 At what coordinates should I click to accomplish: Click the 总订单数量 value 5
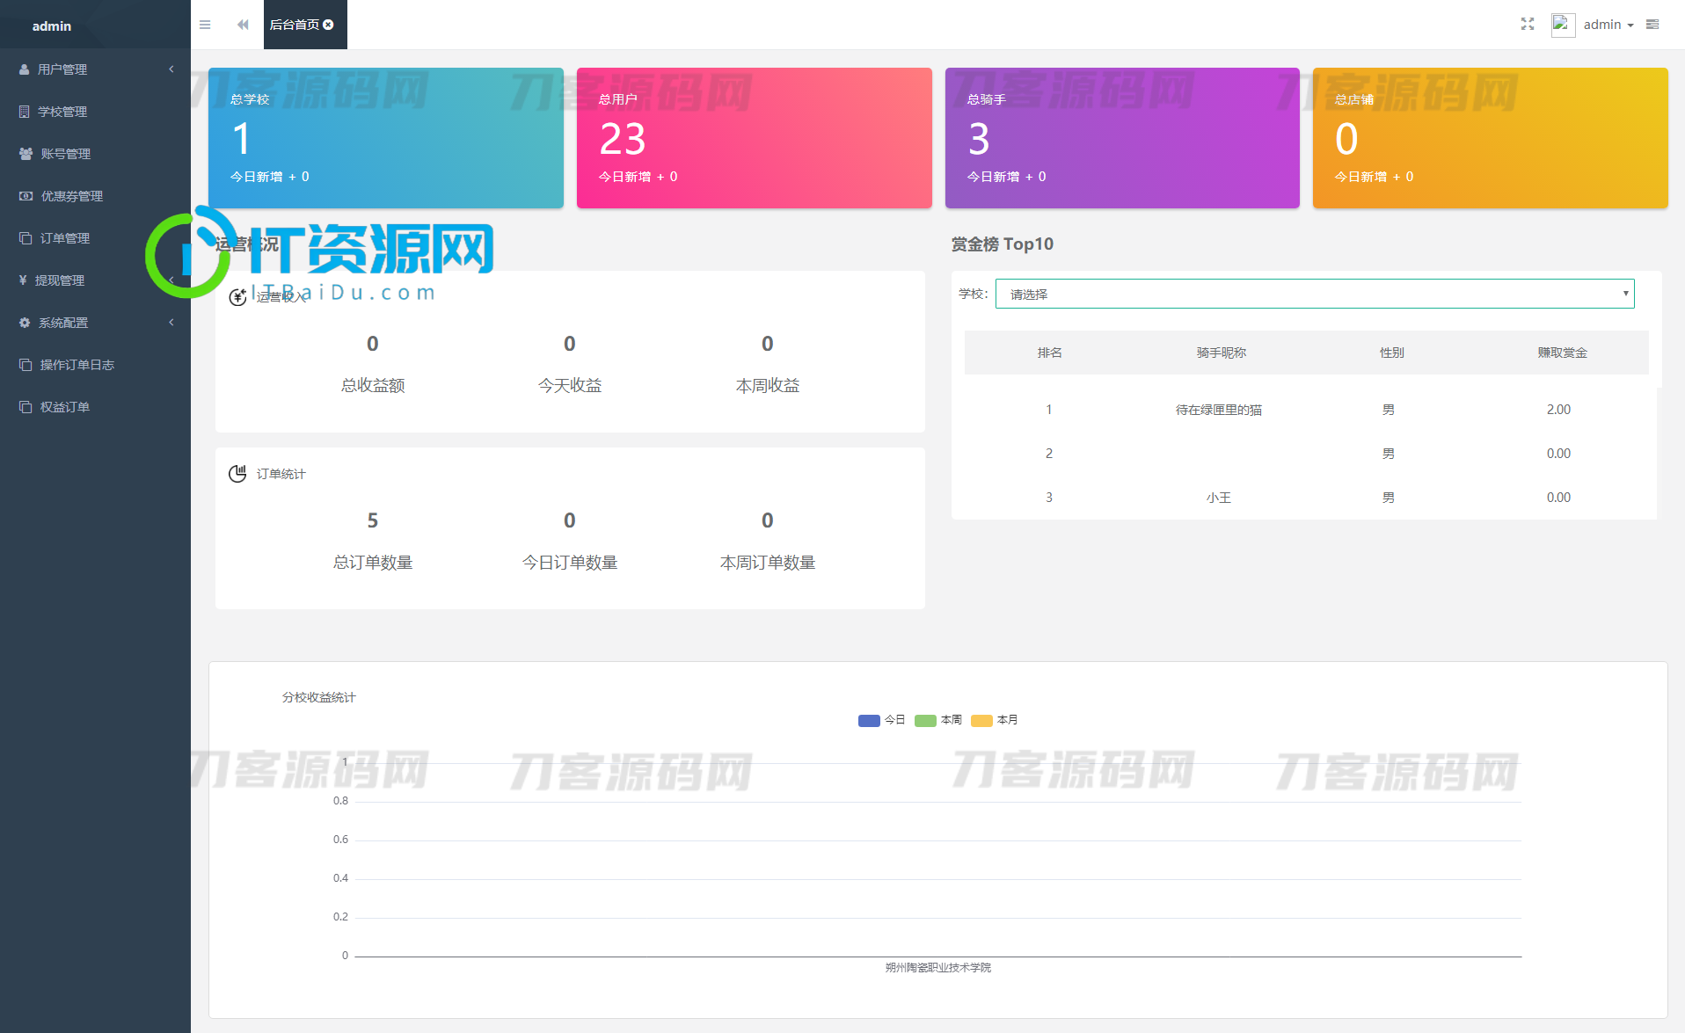(373, 520)
